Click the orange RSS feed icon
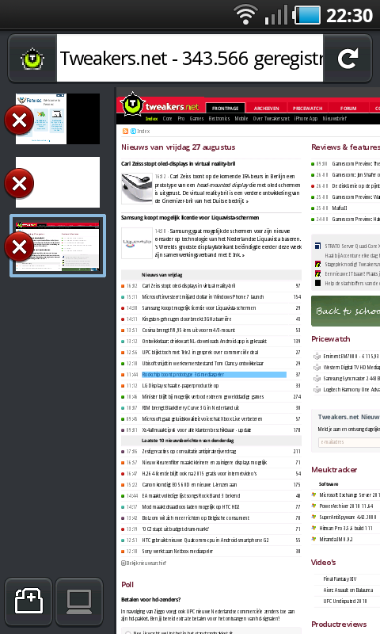The height and width of the screenshot is (634, 380). coord(125,131)
